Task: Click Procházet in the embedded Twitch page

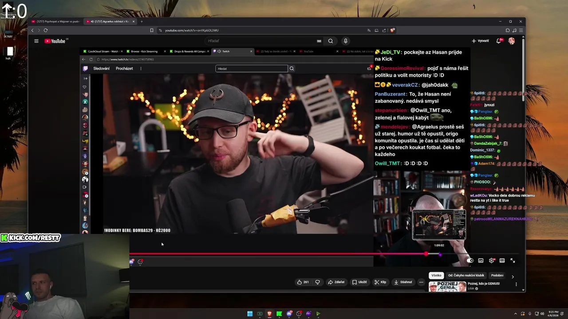Action: (124, 69)
